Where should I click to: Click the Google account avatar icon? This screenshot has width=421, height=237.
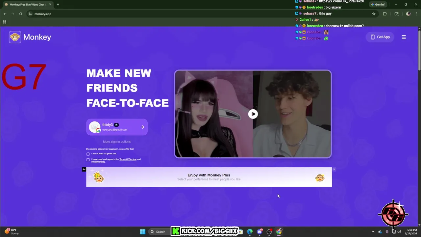point(94,127)
